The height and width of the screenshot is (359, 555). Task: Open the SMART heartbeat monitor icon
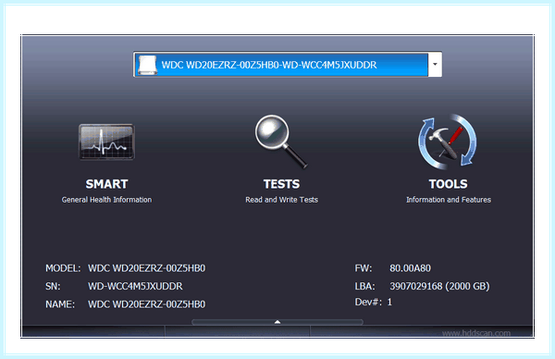tap(106, 142)
